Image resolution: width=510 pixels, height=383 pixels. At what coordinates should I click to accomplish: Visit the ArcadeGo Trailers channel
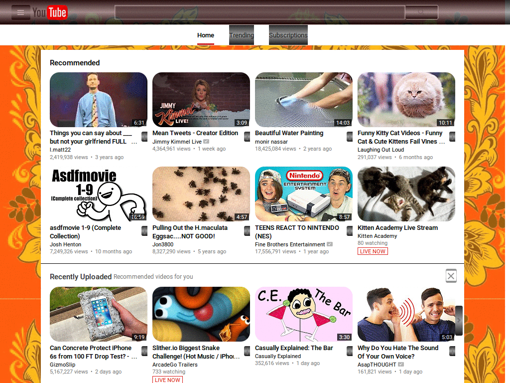[175, 365]
